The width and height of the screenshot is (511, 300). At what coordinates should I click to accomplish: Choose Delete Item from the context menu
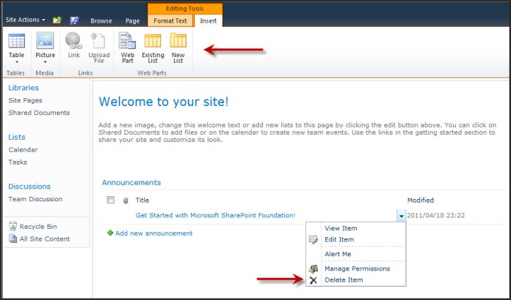pyautogui.click(x=343, y=280)
